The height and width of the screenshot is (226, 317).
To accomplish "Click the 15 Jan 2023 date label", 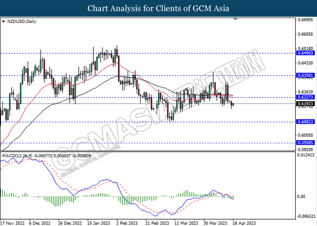I will click(x=98, y=223).
